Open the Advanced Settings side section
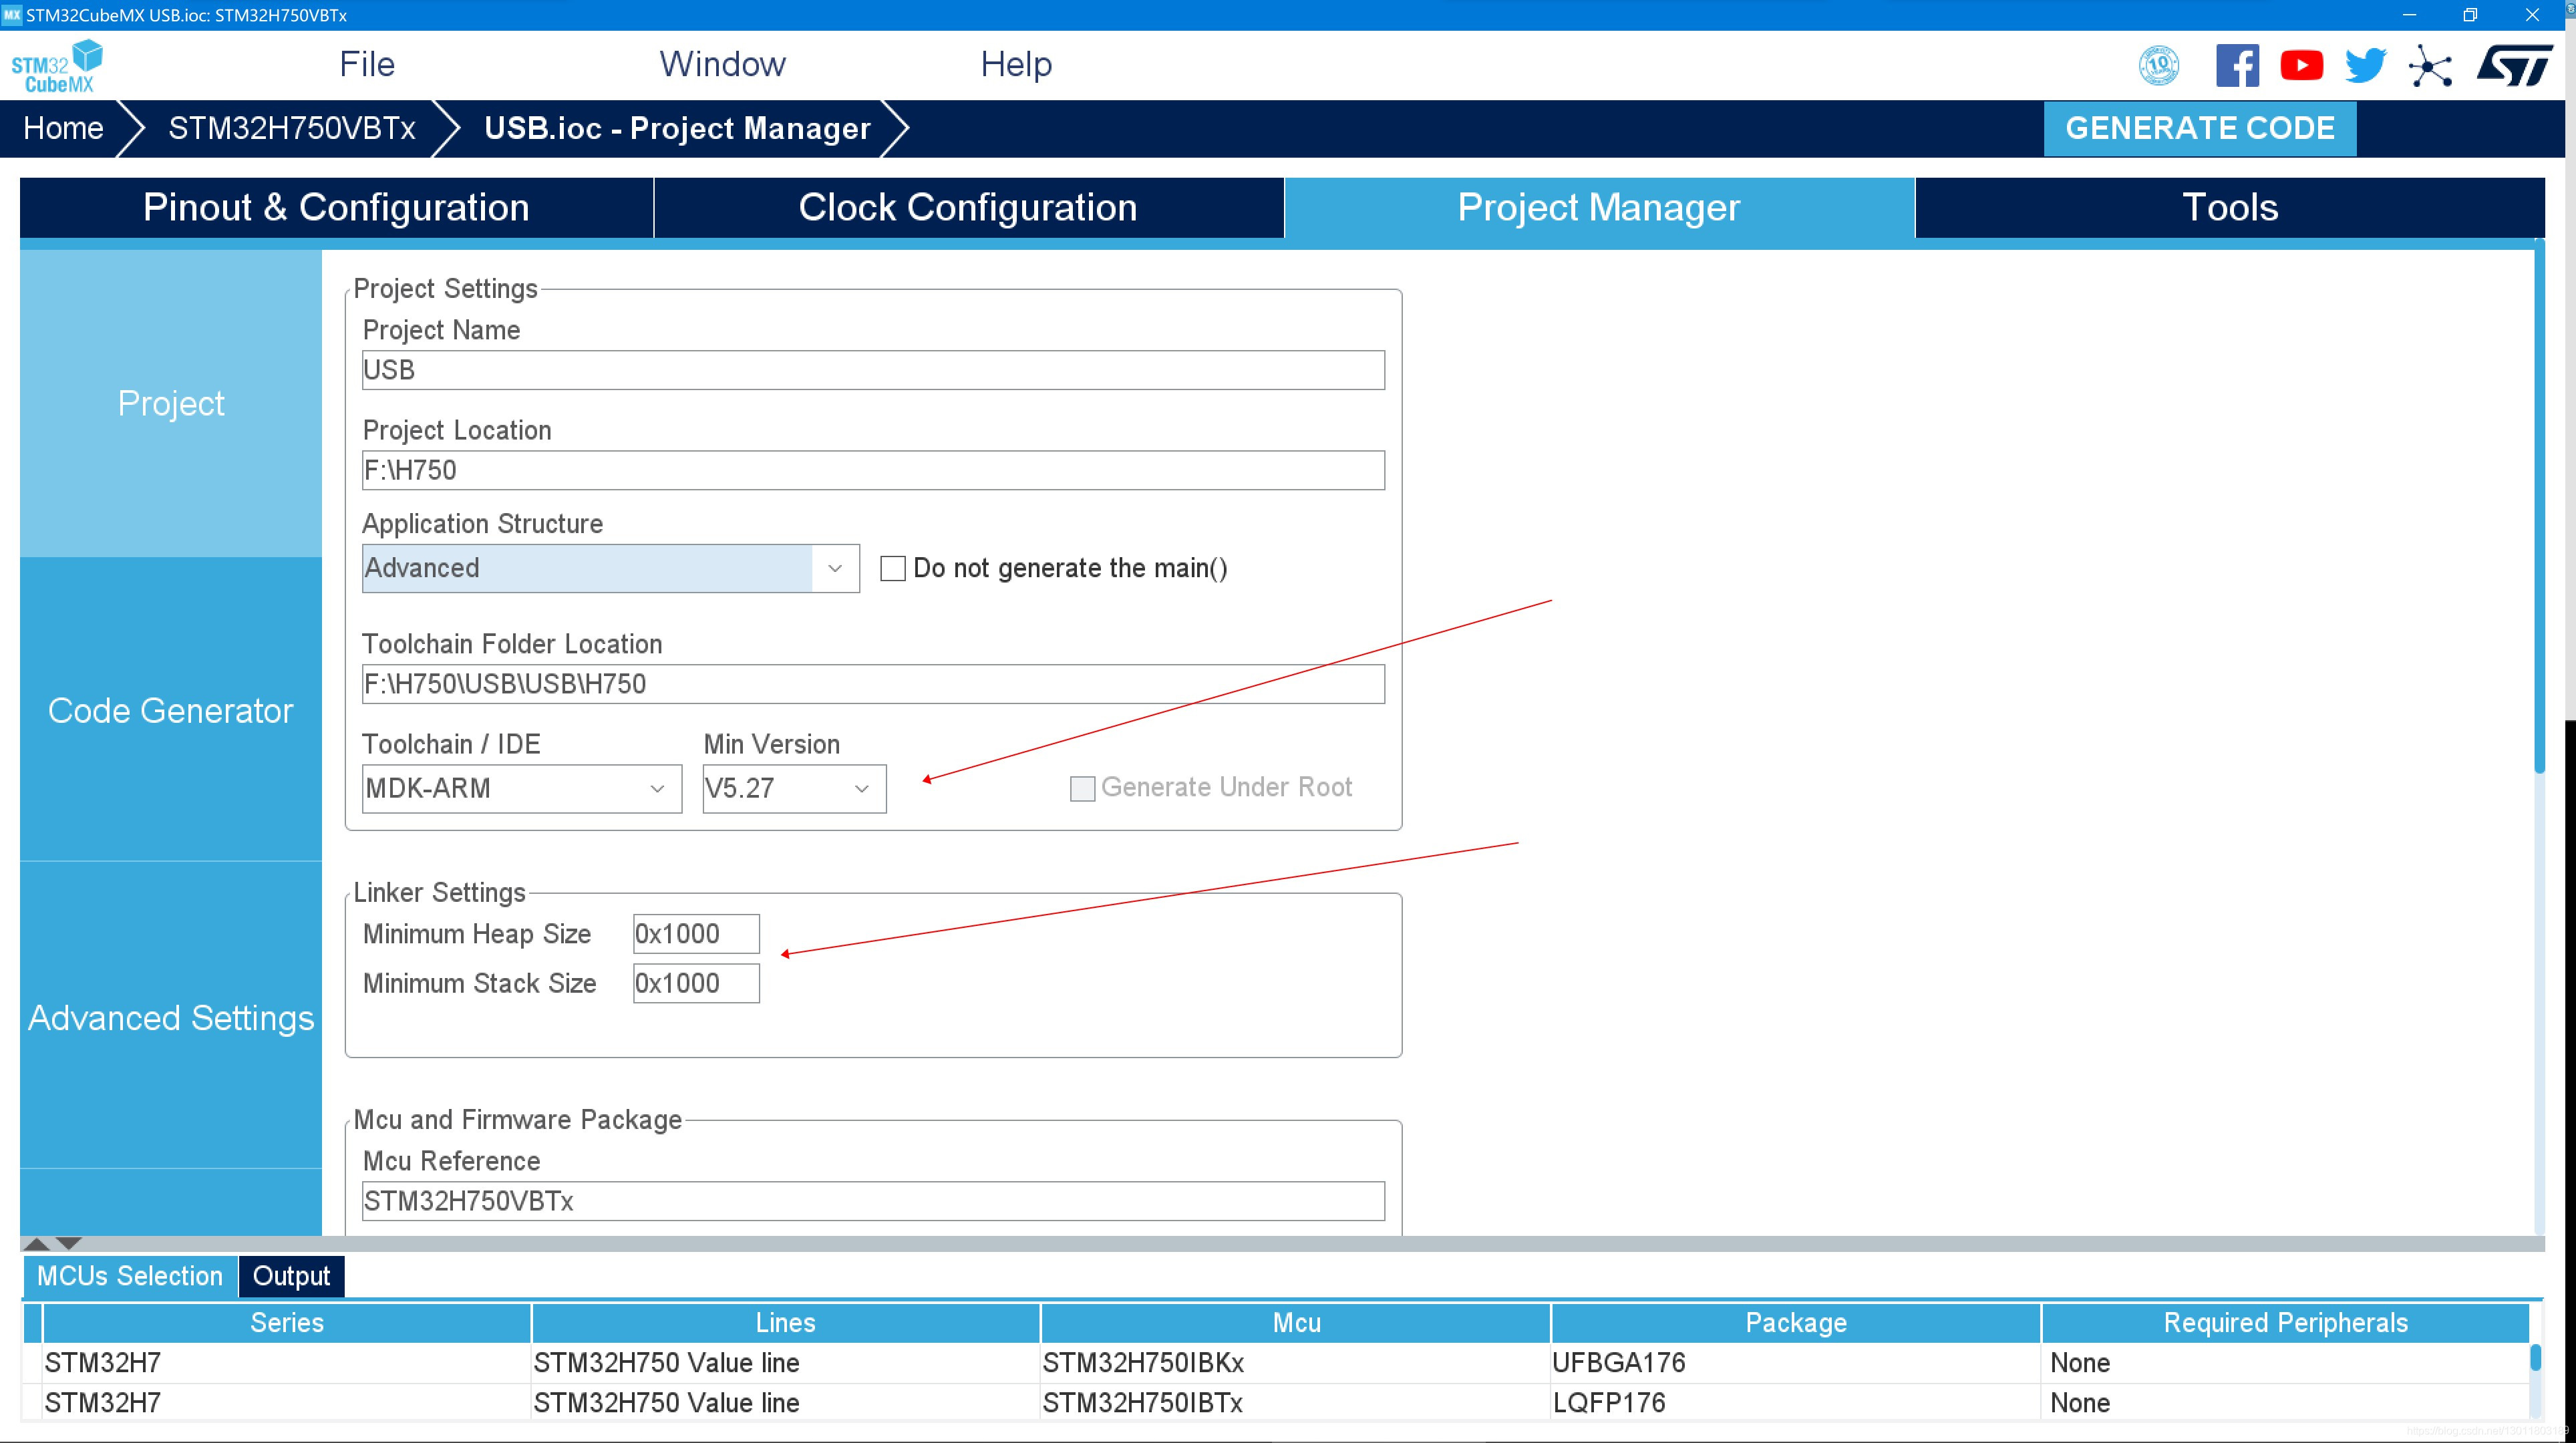Screen dimensions: 2576x1443 [x=171, y=1017]
